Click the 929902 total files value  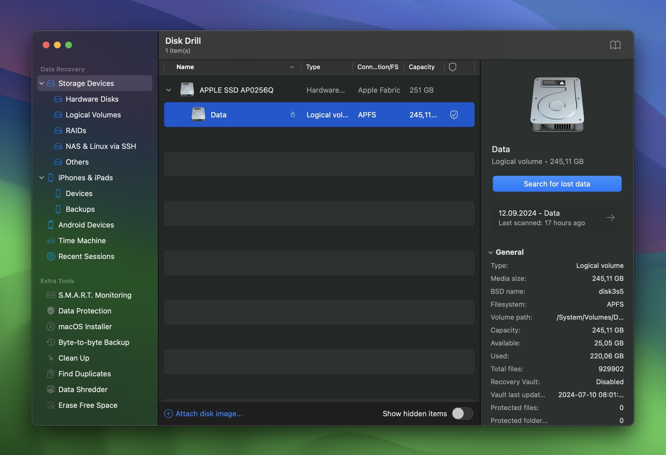(x=611, y=369)
